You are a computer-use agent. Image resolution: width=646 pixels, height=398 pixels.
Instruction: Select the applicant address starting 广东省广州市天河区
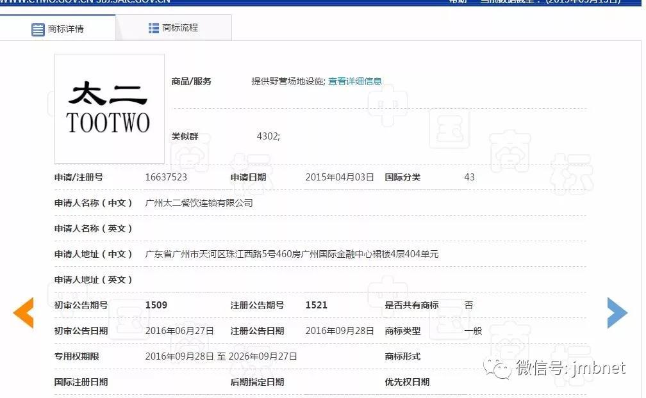coord(292,254)
